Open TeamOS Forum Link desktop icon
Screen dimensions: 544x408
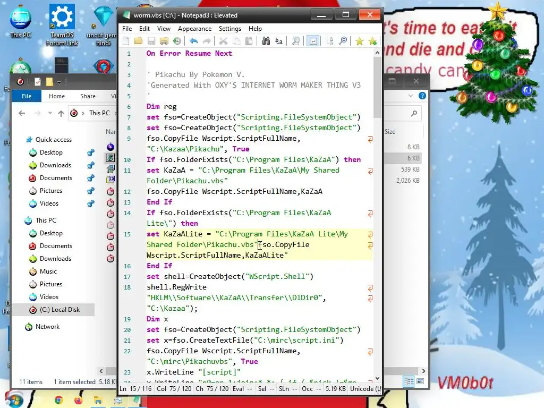click(62, 25)
